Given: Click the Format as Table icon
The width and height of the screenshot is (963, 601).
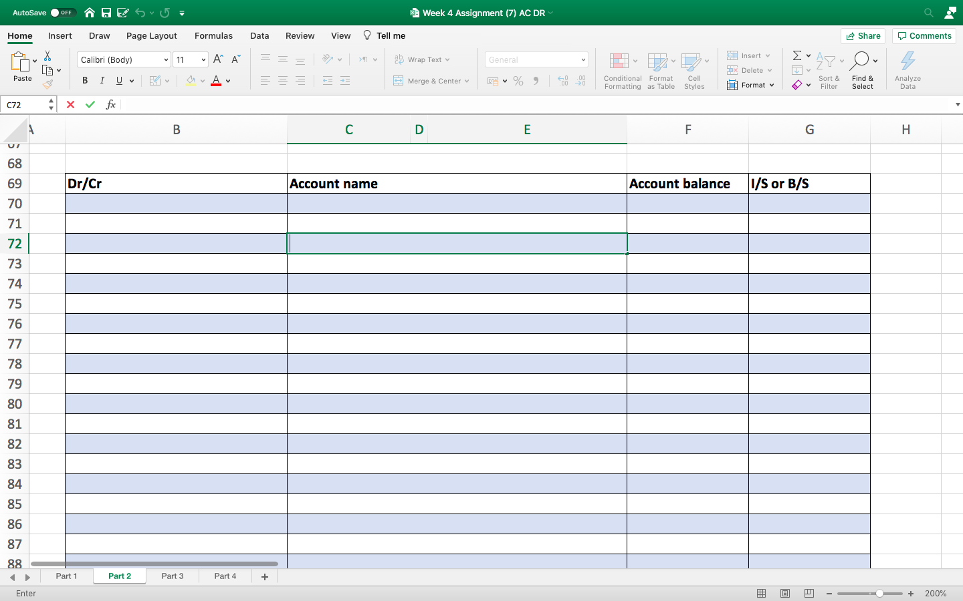Looking at the screenshot, I should [x=661, y=70].
